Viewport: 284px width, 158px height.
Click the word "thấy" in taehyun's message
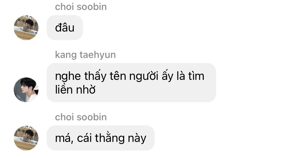point(95,76)
